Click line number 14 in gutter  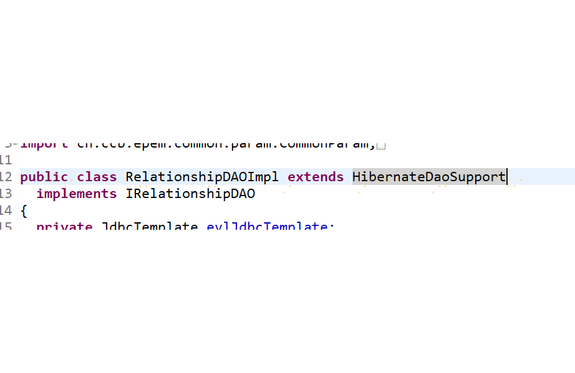click(x=6, y=210)
